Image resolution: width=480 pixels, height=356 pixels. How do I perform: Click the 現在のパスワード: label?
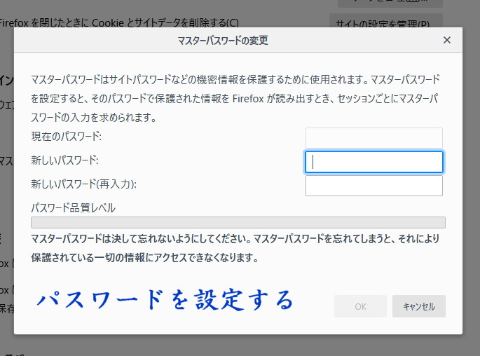click(x=67, y=136)
